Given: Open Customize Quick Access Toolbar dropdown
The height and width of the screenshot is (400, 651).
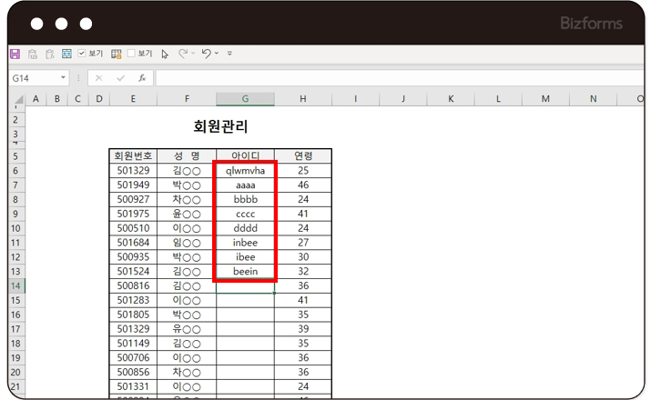Looking at the screenshot, I should coord(229,54).
